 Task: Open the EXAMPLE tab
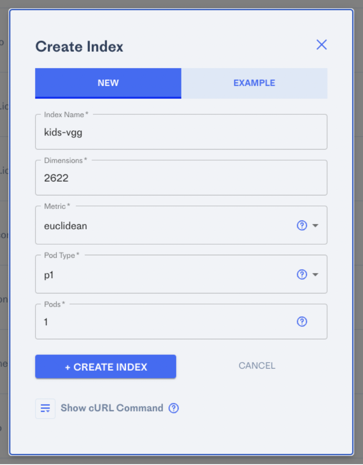click(x=254, y=83)
